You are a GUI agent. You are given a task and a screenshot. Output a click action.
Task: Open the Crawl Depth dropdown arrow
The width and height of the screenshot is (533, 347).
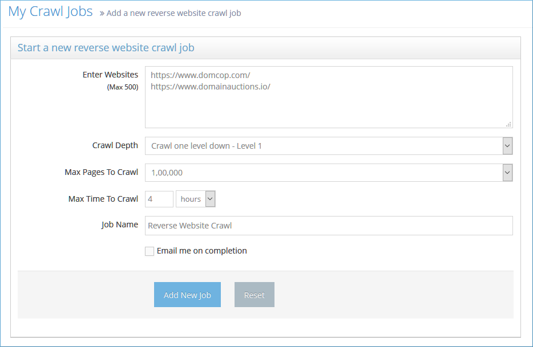(507, 146)
